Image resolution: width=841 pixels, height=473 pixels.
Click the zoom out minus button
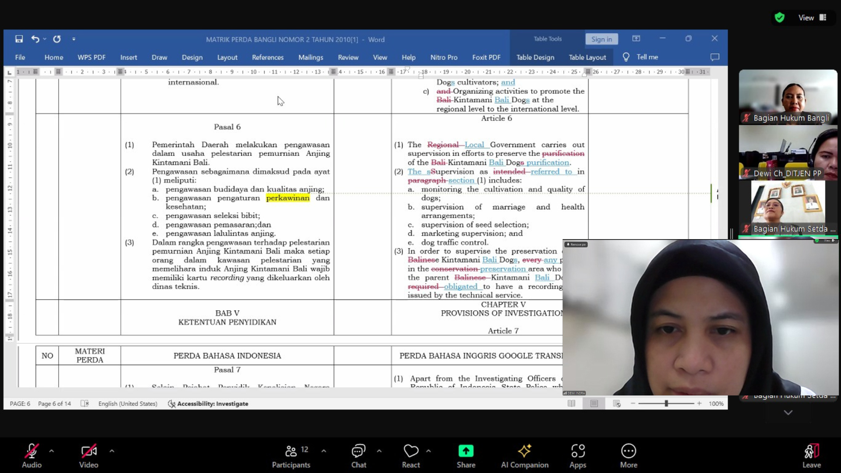[x=633, y=404]
